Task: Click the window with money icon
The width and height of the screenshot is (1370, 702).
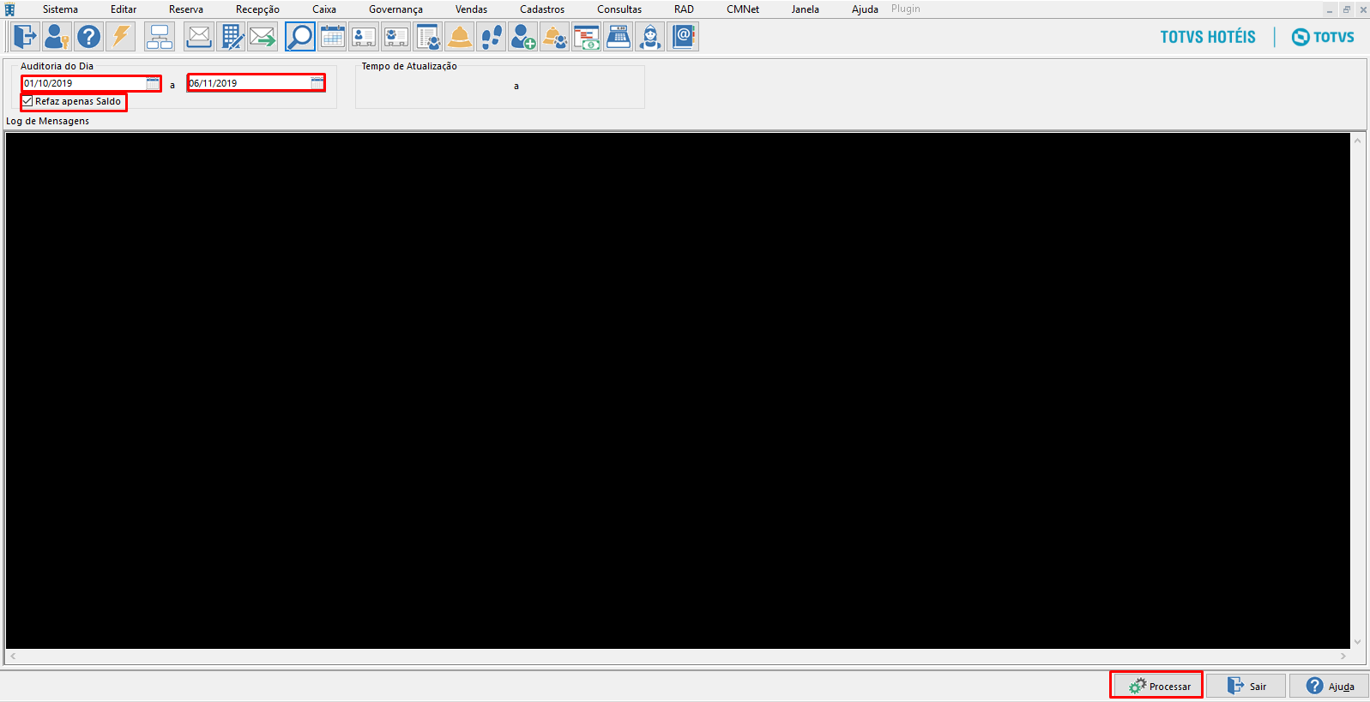Action: 587,37
